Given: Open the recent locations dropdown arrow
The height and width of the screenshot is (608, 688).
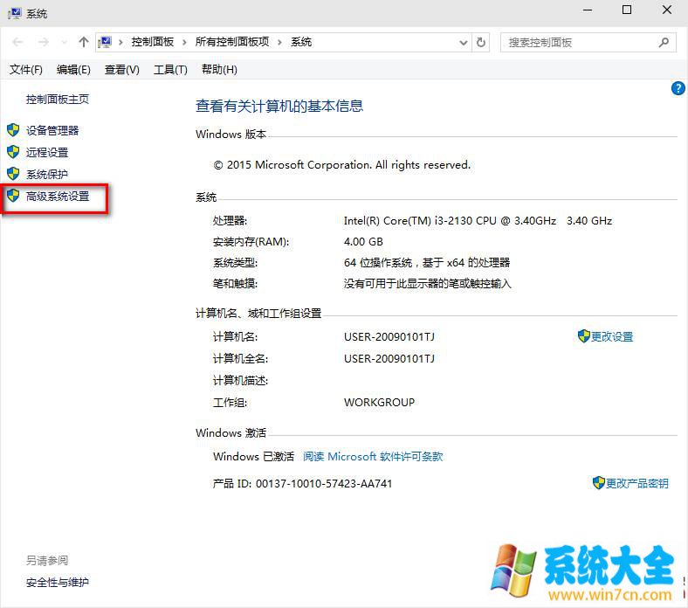Looking at the screenshot, I should tap(65, 43).
